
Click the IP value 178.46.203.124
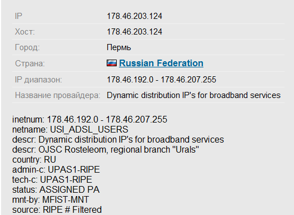pos(134,16)
